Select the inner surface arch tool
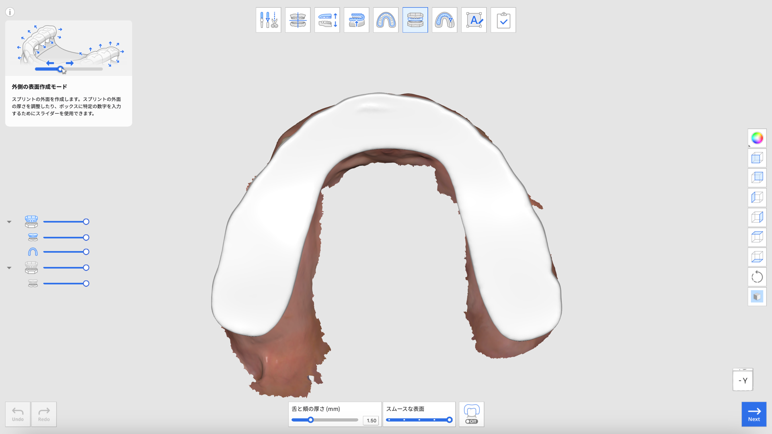 point(386,20)
